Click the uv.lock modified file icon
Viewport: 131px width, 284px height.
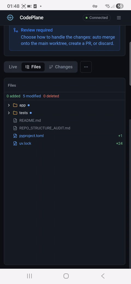15,143
